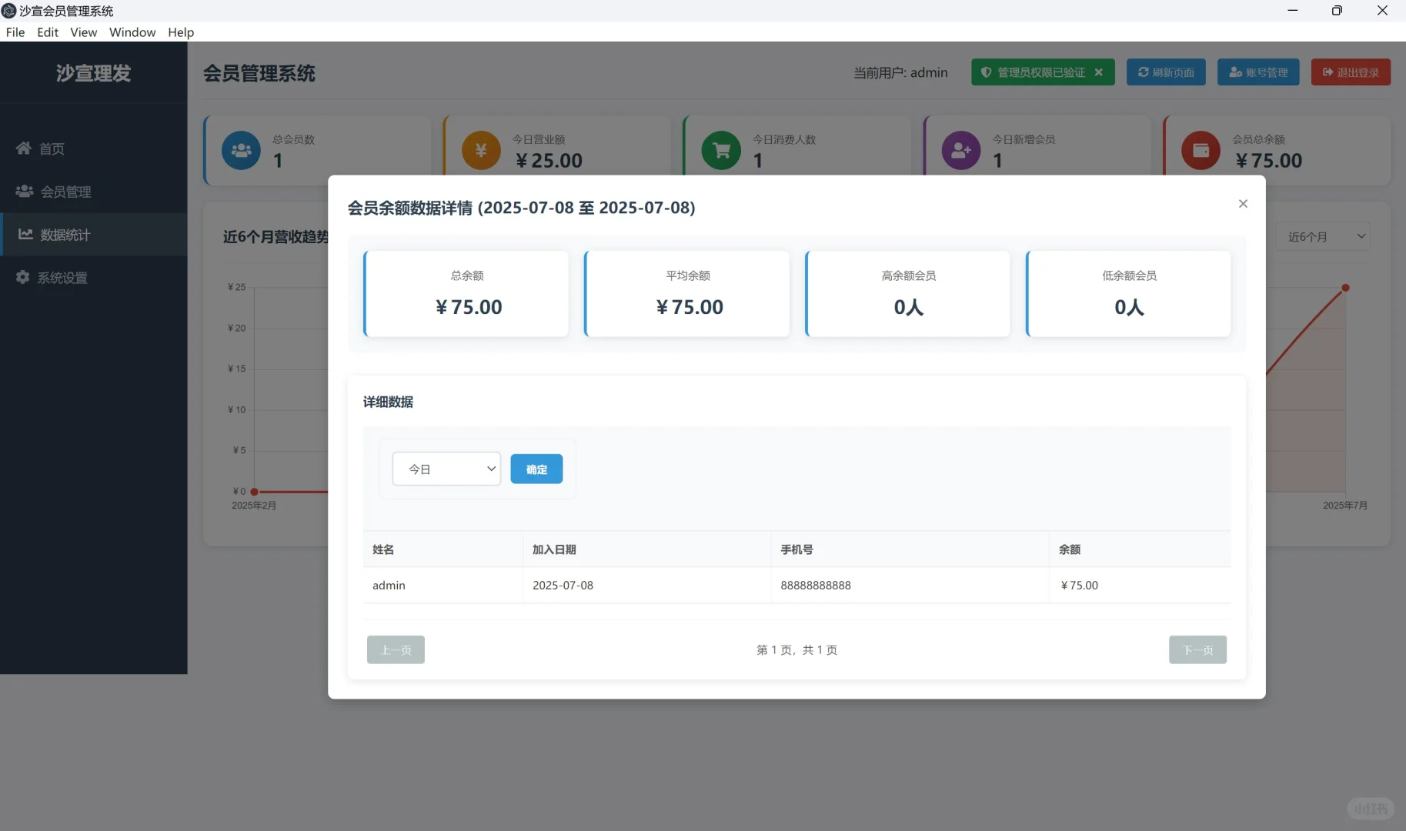Click the 低余额会员 summary card
The height and width of the screenshot is (831, 1406).
1129,294
